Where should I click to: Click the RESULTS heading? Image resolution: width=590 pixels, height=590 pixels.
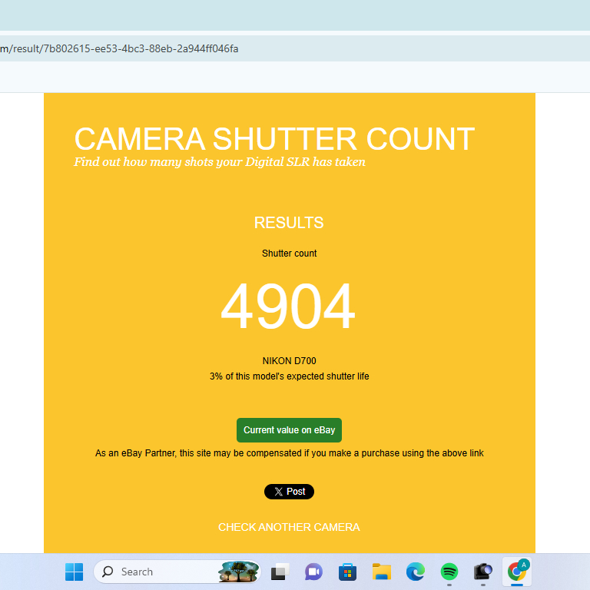(289, 223)
